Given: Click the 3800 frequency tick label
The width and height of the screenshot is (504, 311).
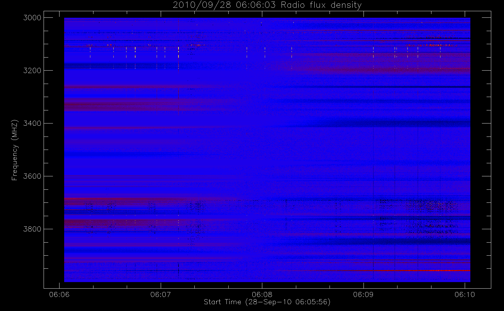Looking at the screenshot, I should [32, 229].
